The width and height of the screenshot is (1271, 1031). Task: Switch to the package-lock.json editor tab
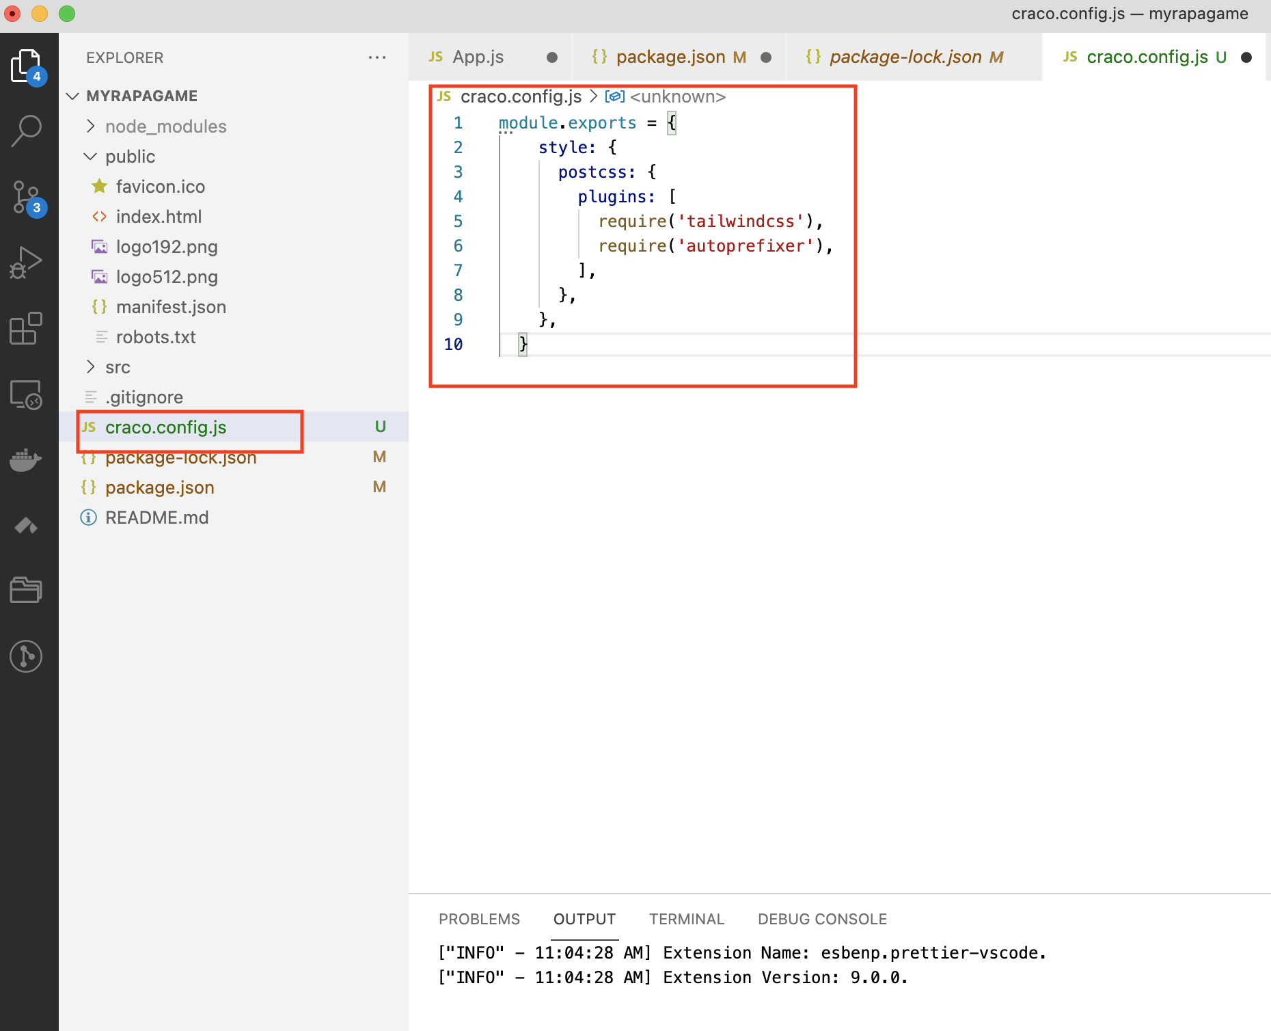pos(905,57)
